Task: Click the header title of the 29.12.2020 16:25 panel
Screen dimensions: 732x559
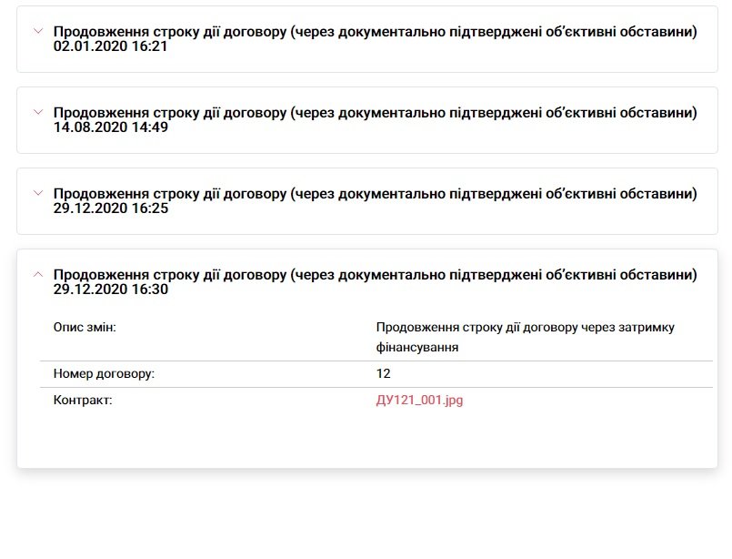Action: (375, 194)
